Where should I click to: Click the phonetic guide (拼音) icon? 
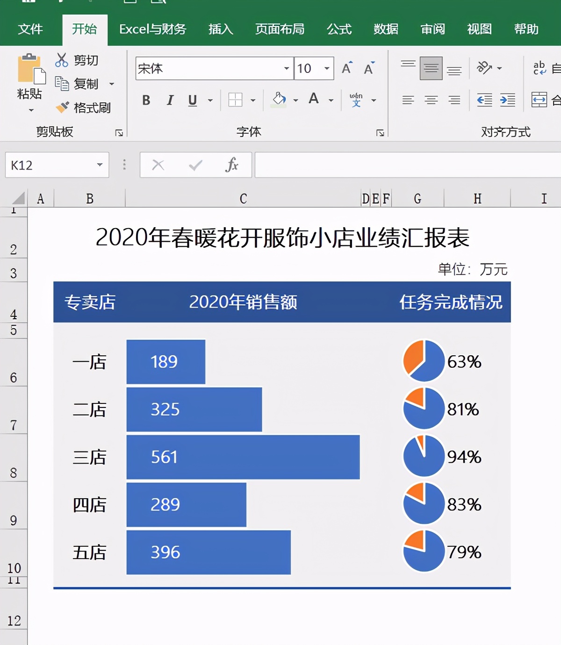(x=357, y=100)
